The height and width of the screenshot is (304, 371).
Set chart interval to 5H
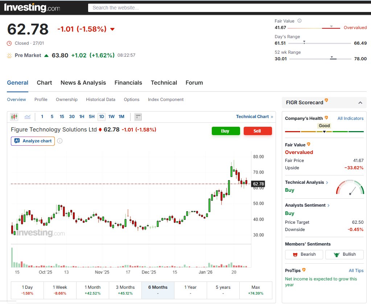[x=91, y=117]
